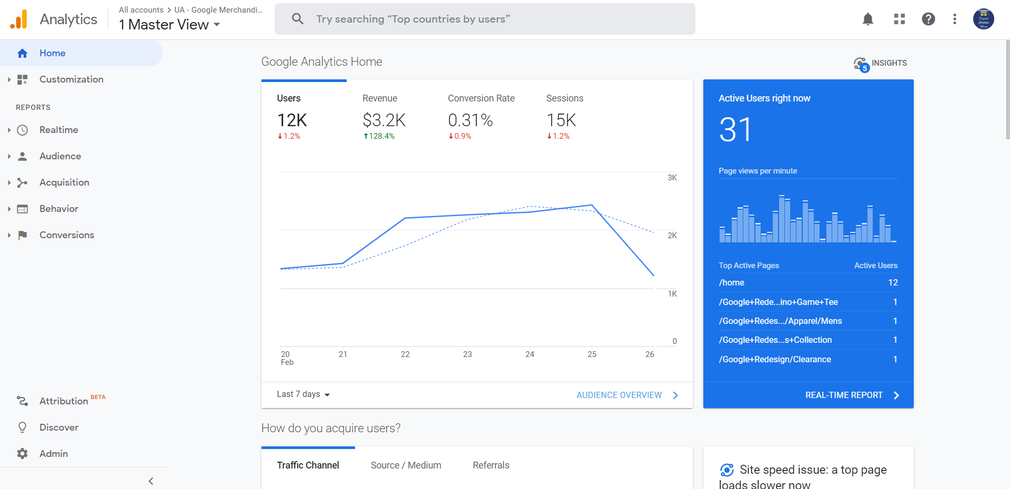Click the Home house icon
The image size is (1010, 489).
(22, 53)
